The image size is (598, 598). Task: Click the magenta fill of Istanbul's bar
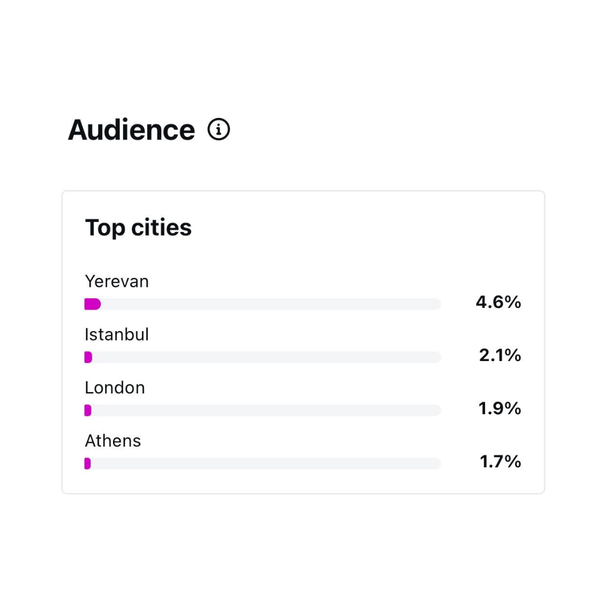pos(88,357)
